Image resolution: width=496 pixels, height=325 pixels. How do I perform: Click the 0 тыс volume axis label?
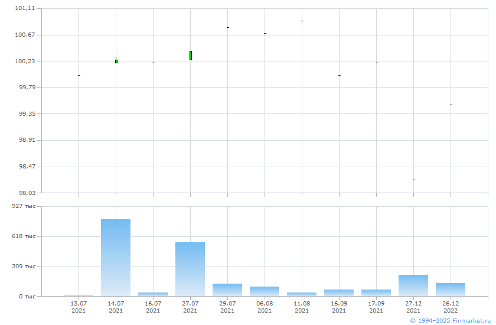(27, 296)
